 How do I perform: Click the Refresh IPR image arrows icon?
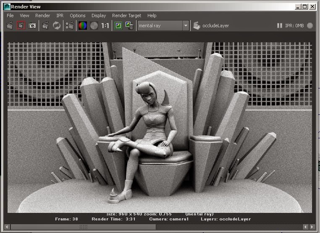click(57, 26)
